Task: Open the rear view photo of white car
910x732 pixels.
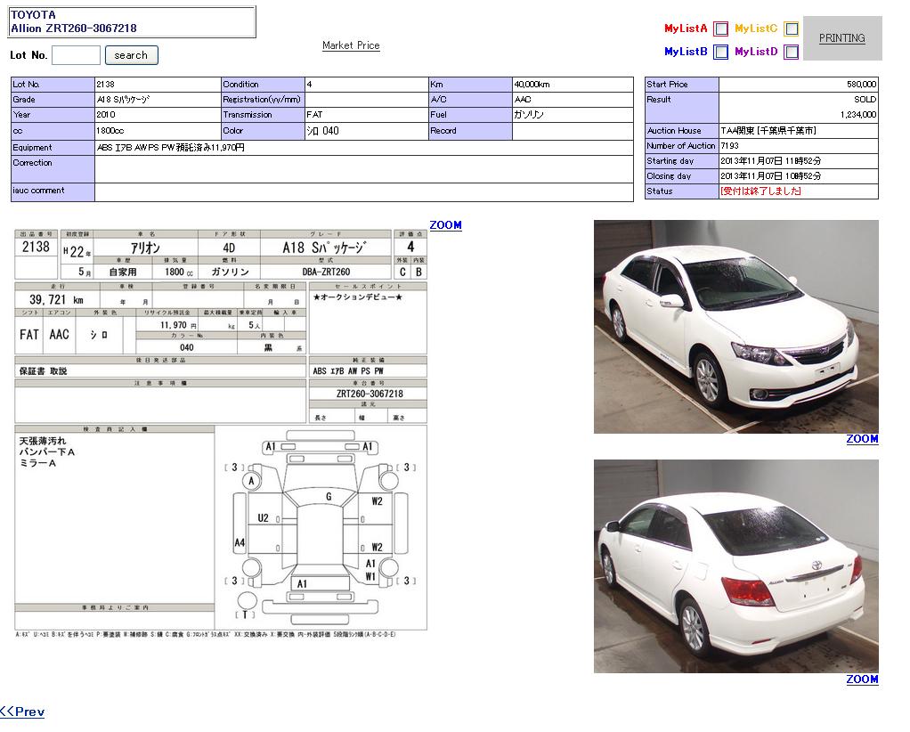Action: (x=735, y=565)
